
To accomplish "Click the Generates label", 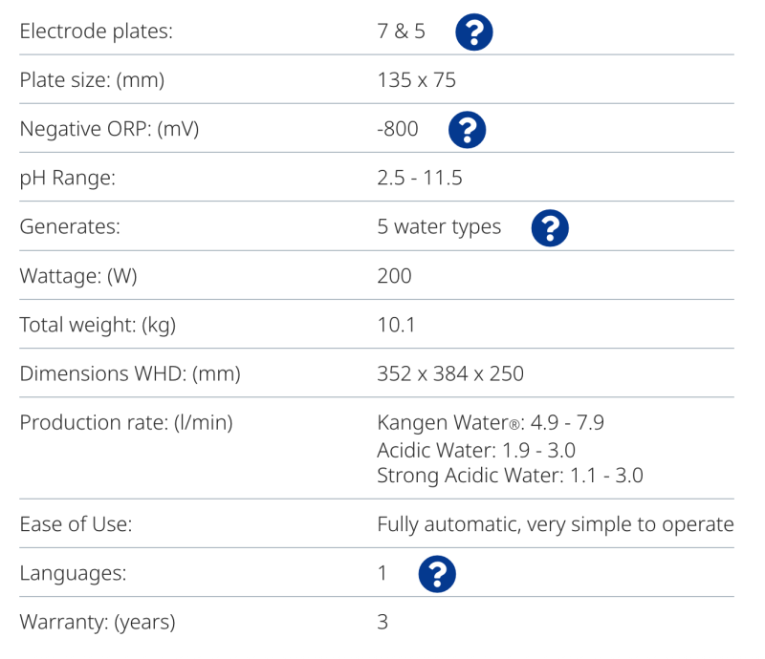I will click(x=70, y=226).
